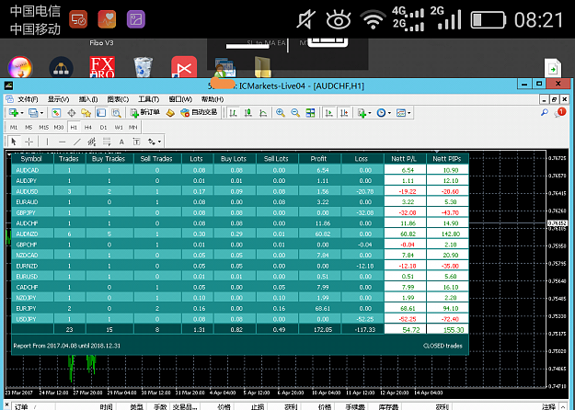Select the Crosshair tool
Viewport: 575px width, 410px height.
29,142
